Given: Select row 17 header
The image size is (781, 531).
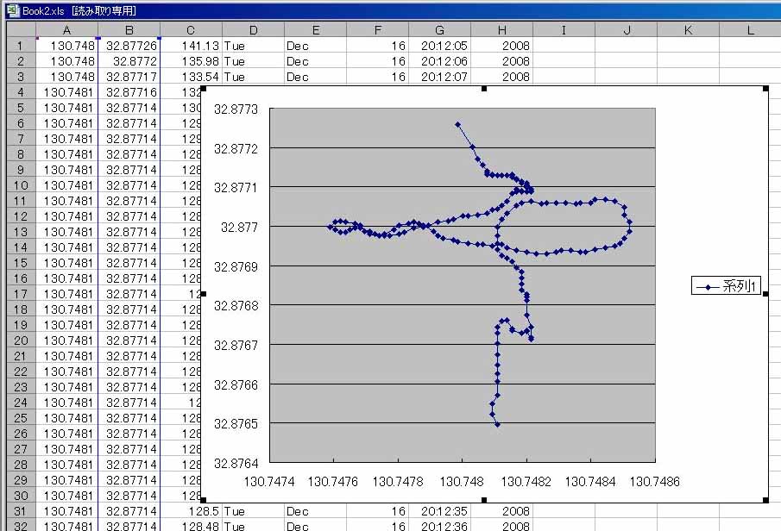Looking at the screenshot, I should point(19,294).
